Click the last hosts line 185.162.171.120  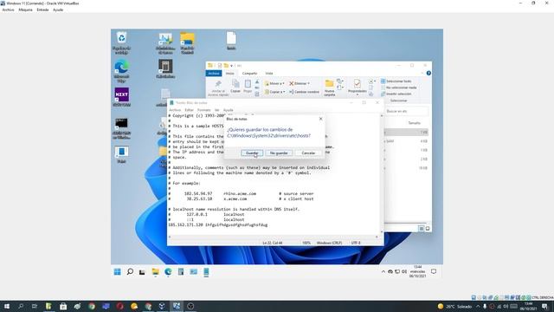[x=218, y=225]
